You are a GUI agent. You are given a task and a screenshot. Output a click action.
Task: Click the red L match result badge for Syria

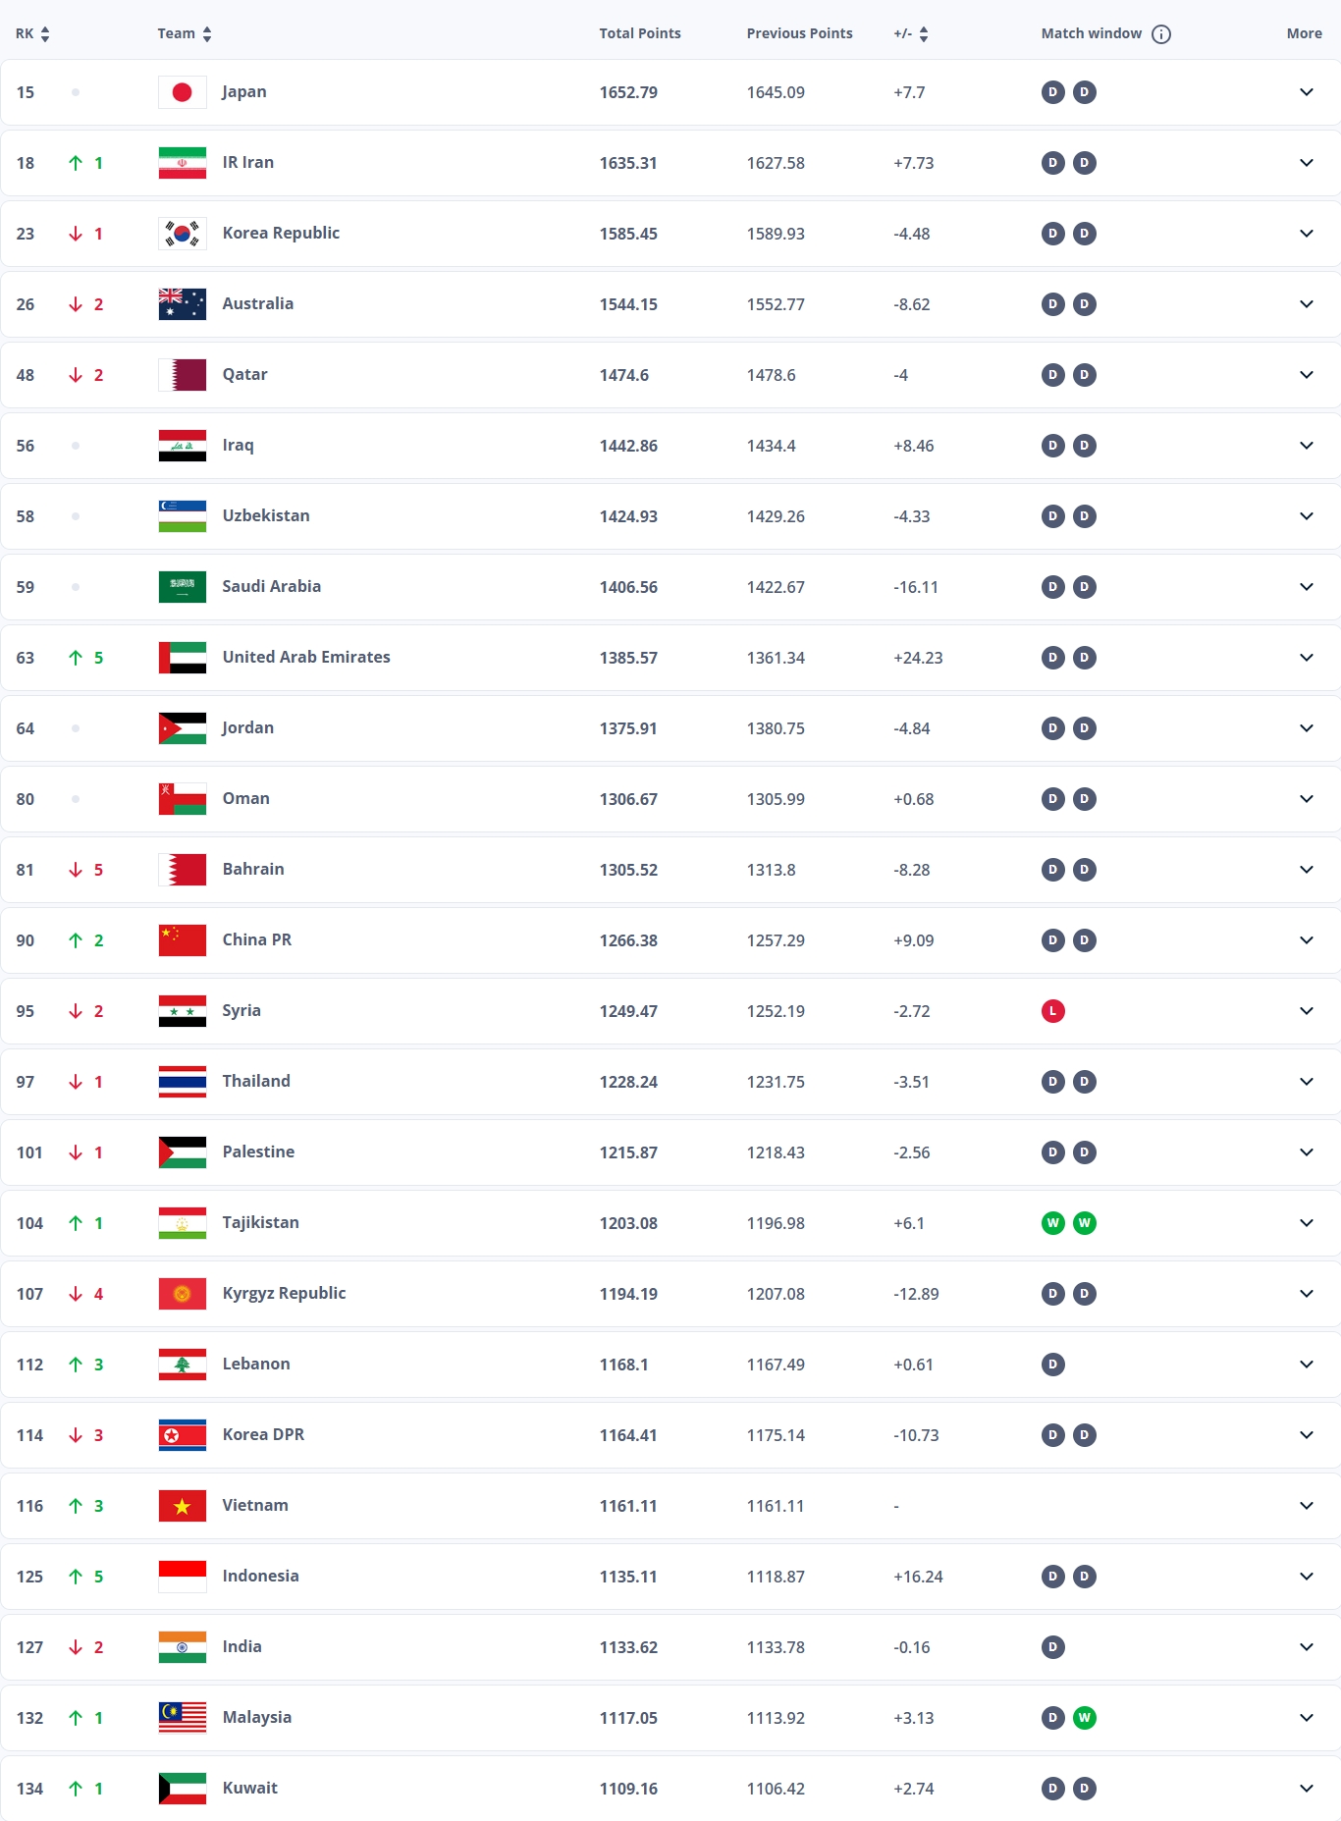tap(1052, 1010)
